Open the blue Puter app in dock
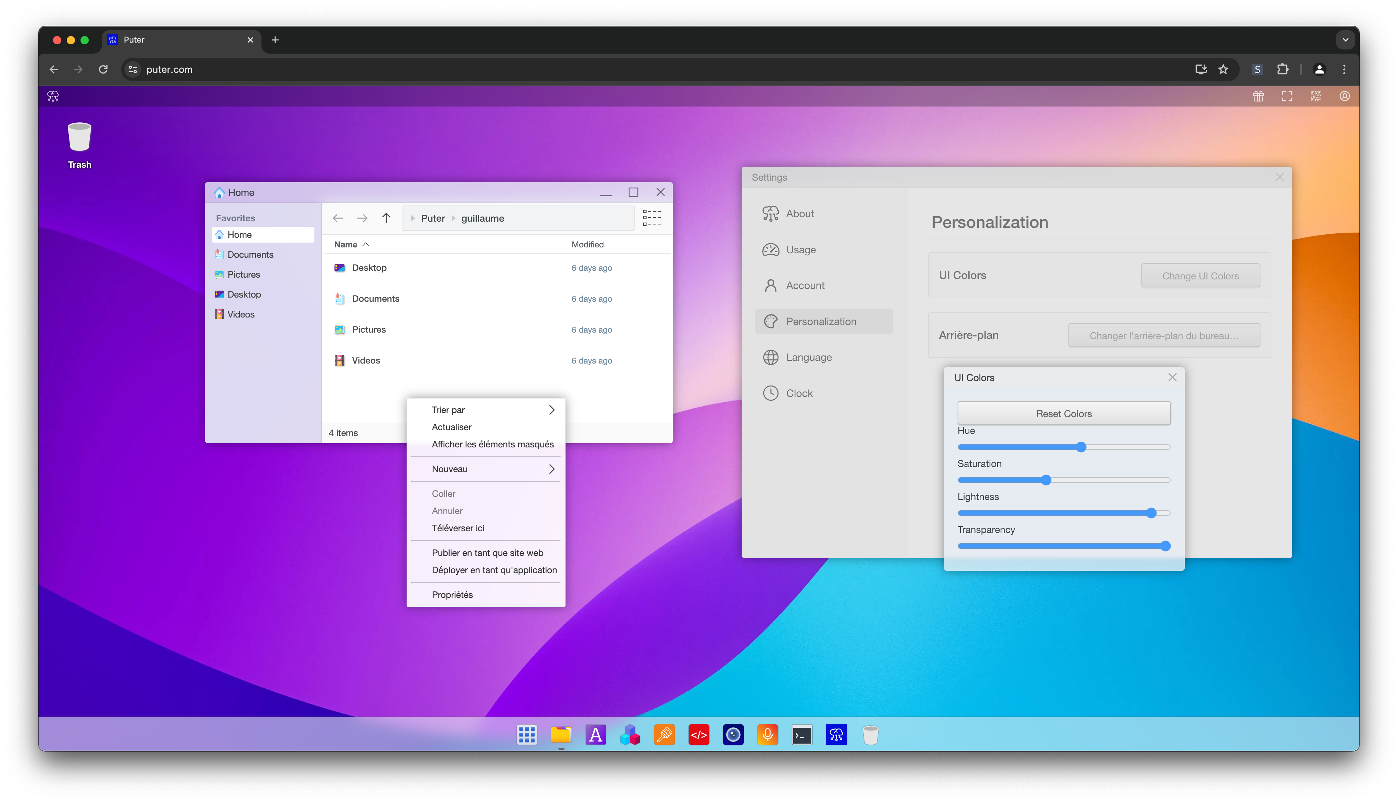Image resolution: width=1398 pixels, height=802 pixels. [836, 734]
